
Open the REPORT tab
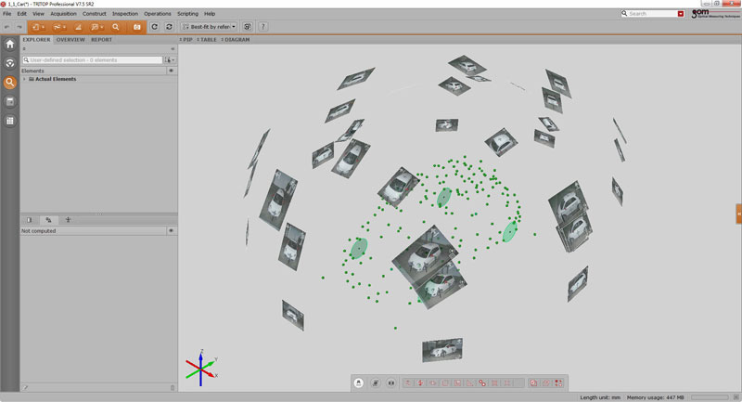101,40
